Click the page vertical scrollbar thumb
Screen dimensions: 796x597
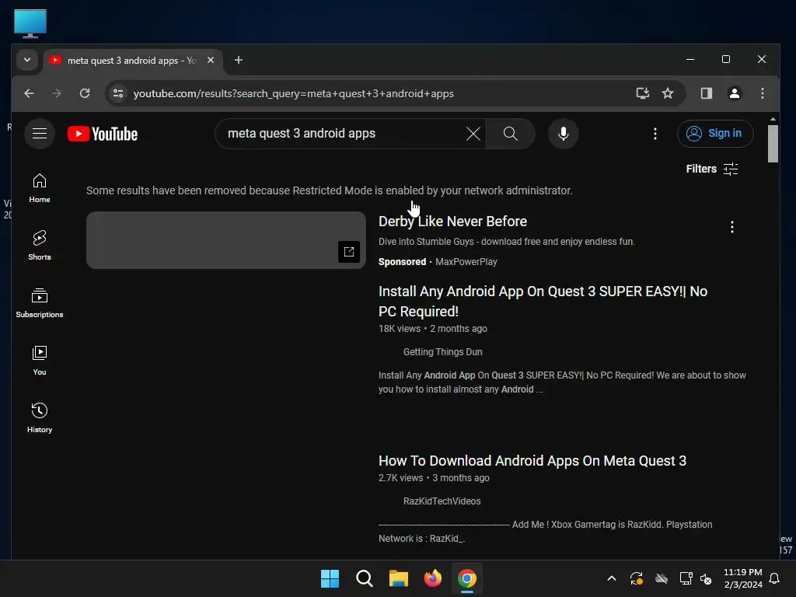click(x=772, y=144)
